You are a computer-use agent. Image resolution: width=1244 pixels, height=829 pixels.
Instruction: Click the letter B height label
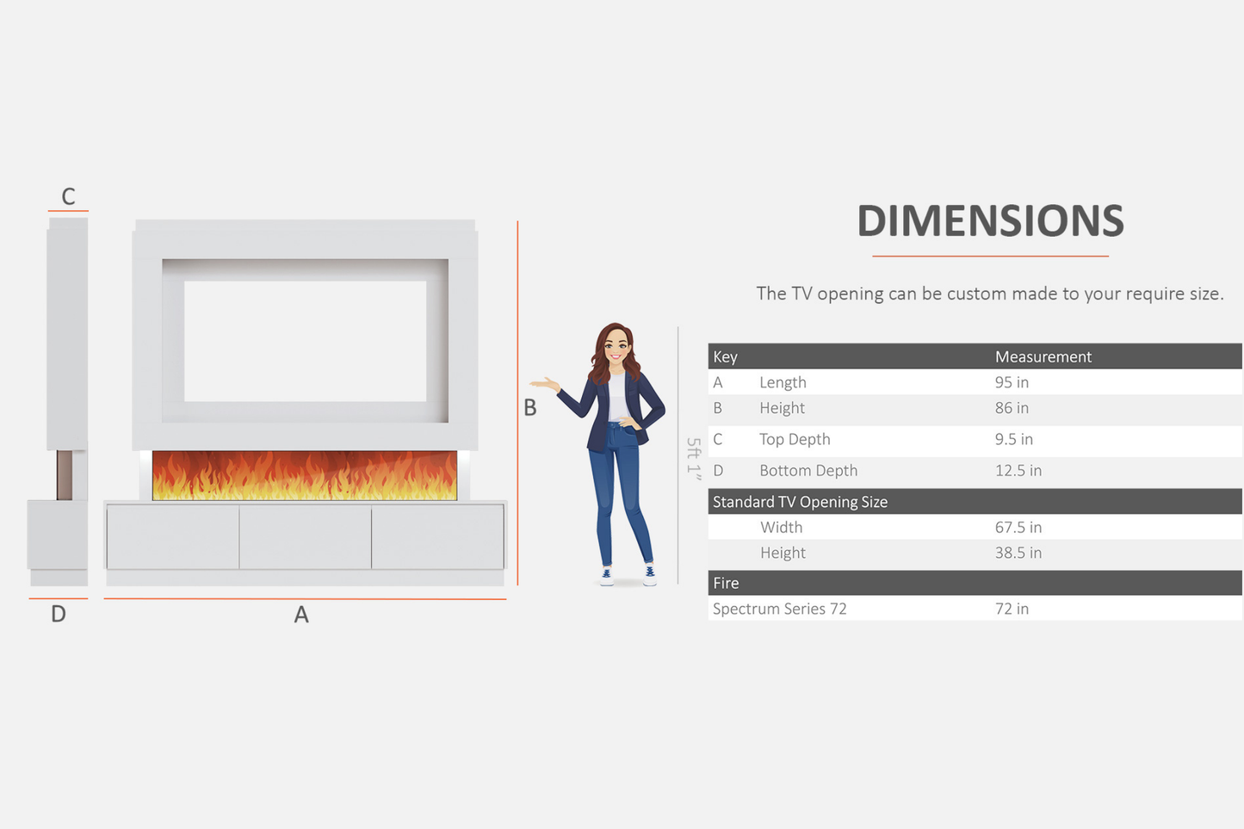coord(530,408)
